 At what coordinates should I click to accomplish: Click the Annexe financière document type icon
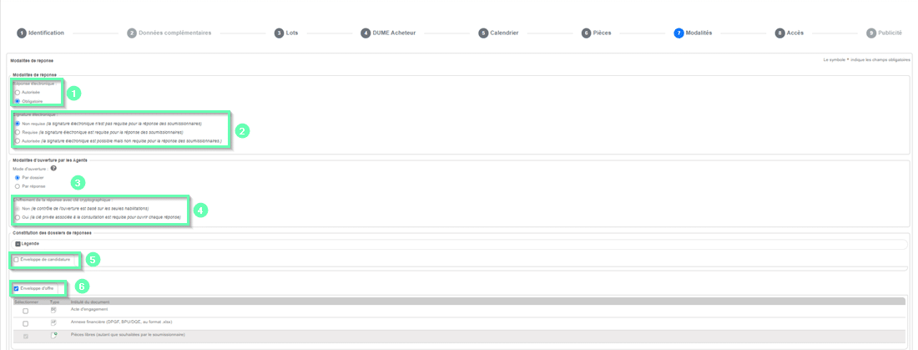point(53,322)
